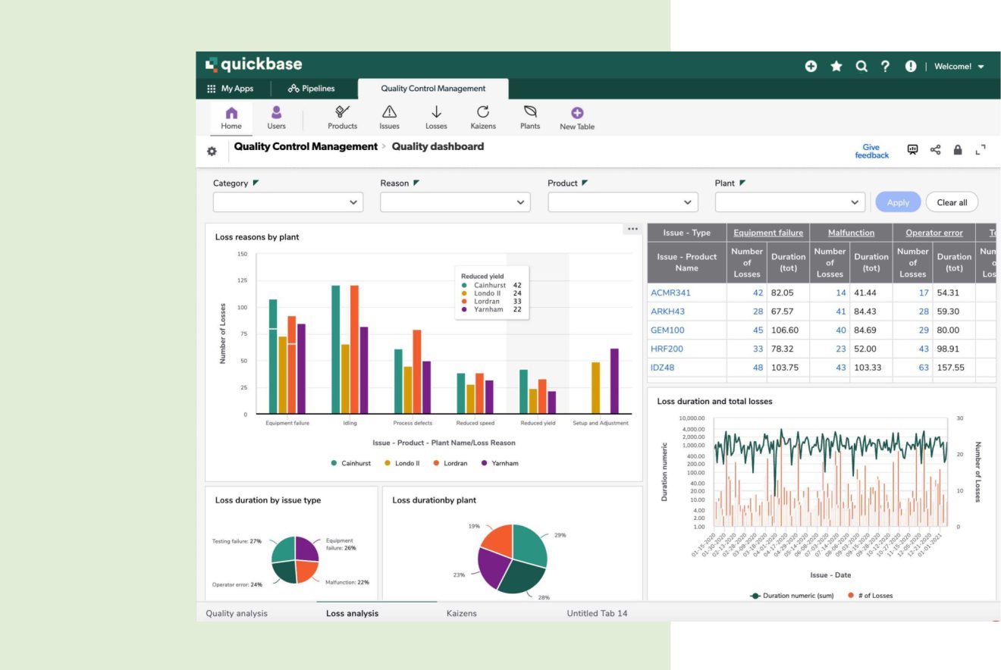
Task: Open the Users icon in toolbar
Action: click(x=276, y=112)
